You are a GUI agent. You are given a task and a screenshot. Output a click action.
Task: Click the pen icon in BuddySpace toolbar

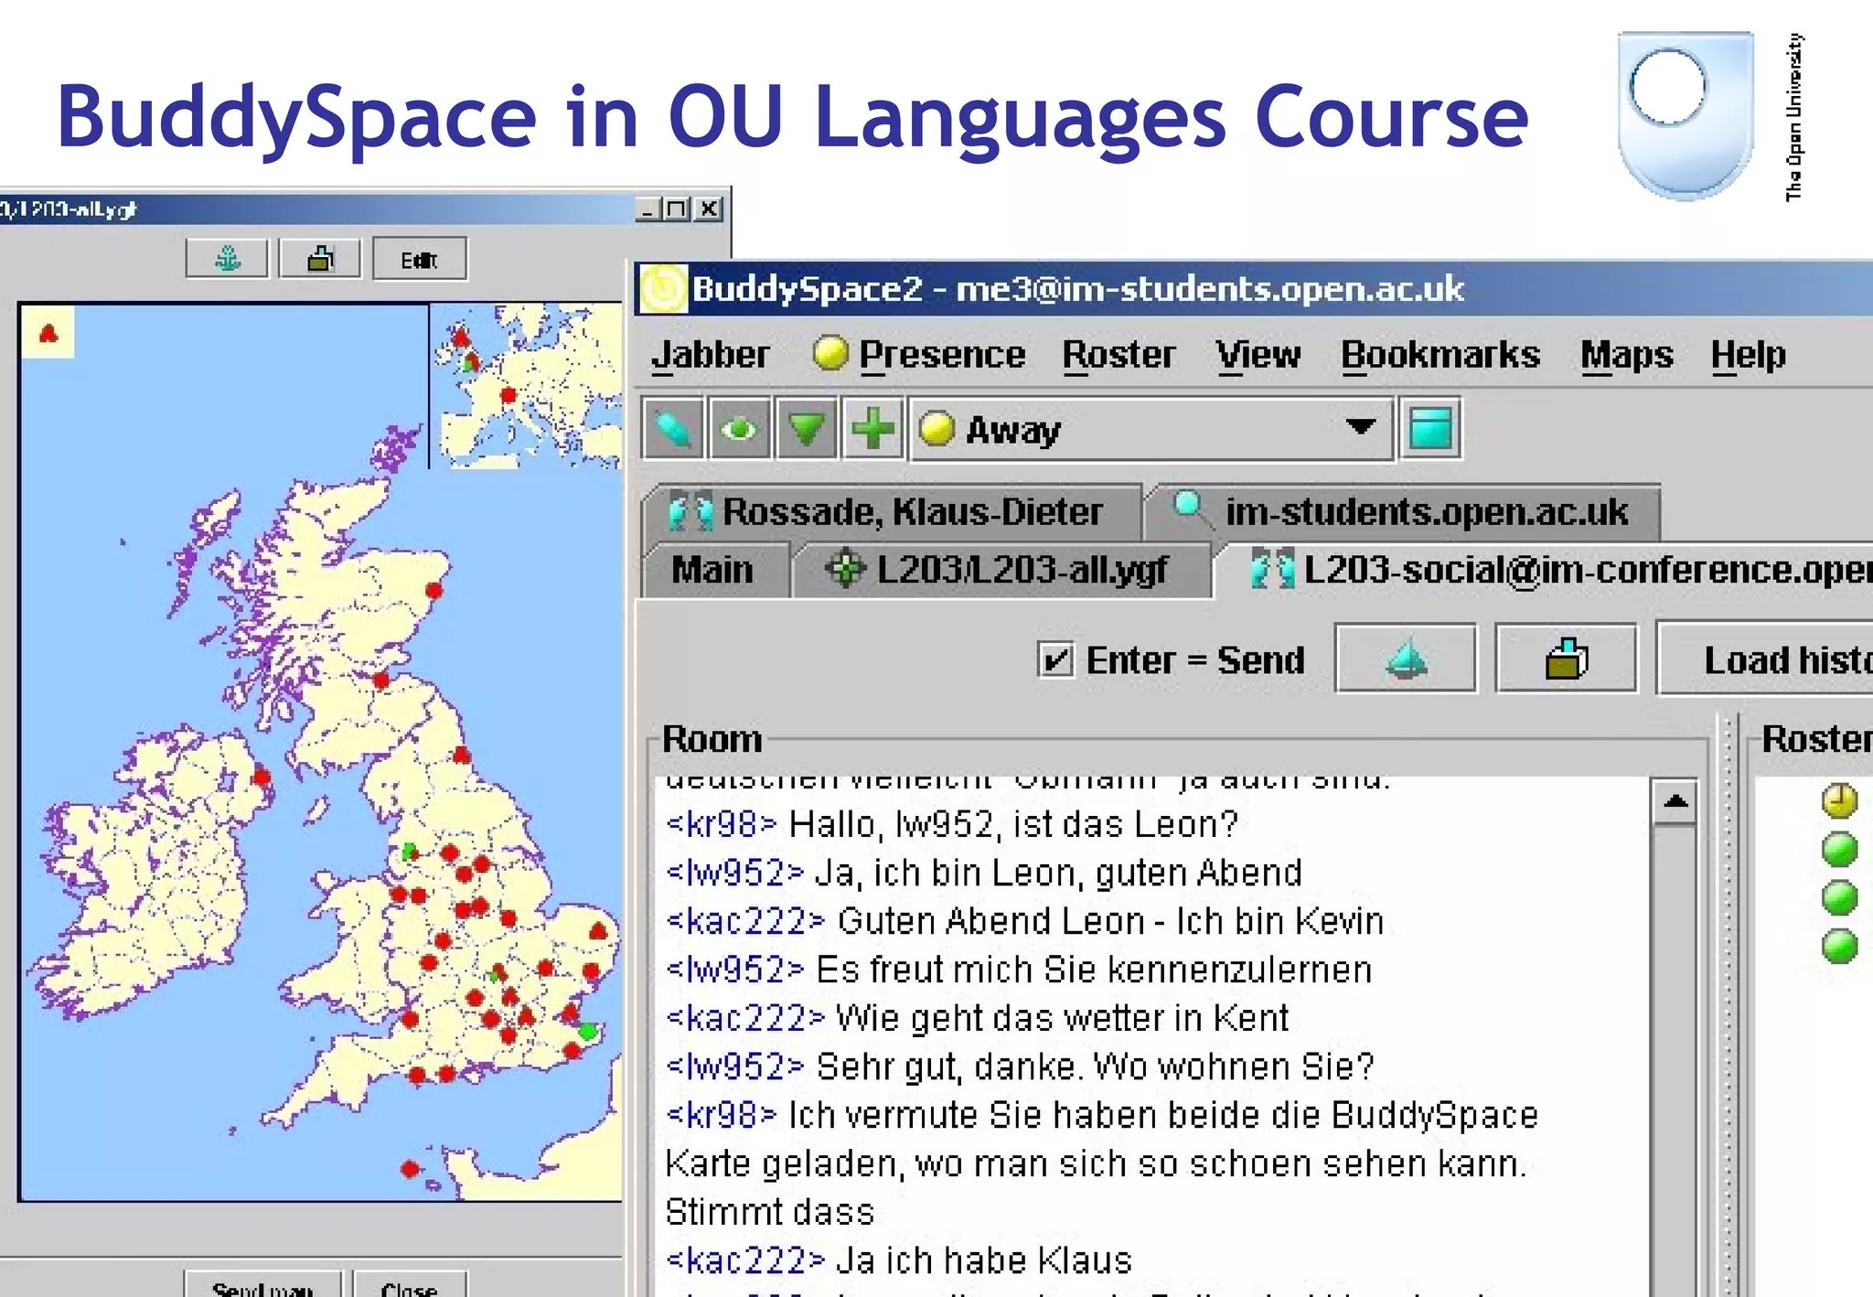pyautogui.click(x=673, y=428)
